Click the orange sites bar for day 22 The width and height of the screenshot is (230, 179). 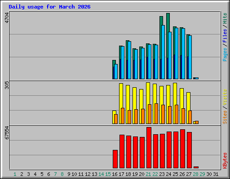click(x=156, y=114)
